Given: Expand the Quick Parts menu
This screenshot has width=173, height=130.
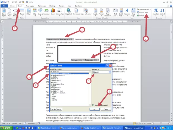Looking at the screenshot, I should point(121,12).
